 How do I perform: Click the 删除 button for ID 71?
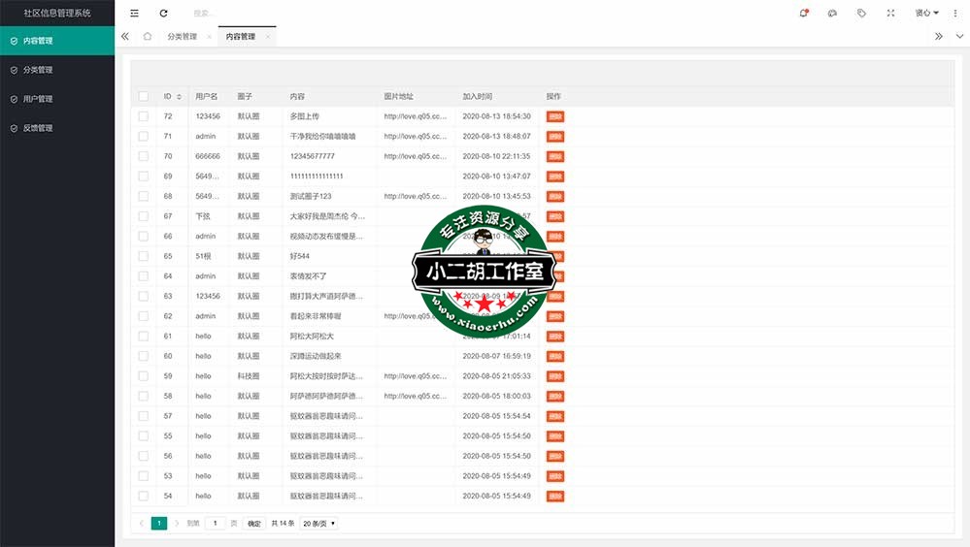coord(554,137)
